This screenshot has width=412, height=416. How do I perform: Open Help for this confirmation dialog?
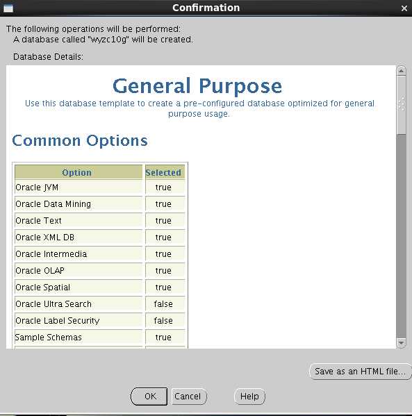[x=249, y=397]
